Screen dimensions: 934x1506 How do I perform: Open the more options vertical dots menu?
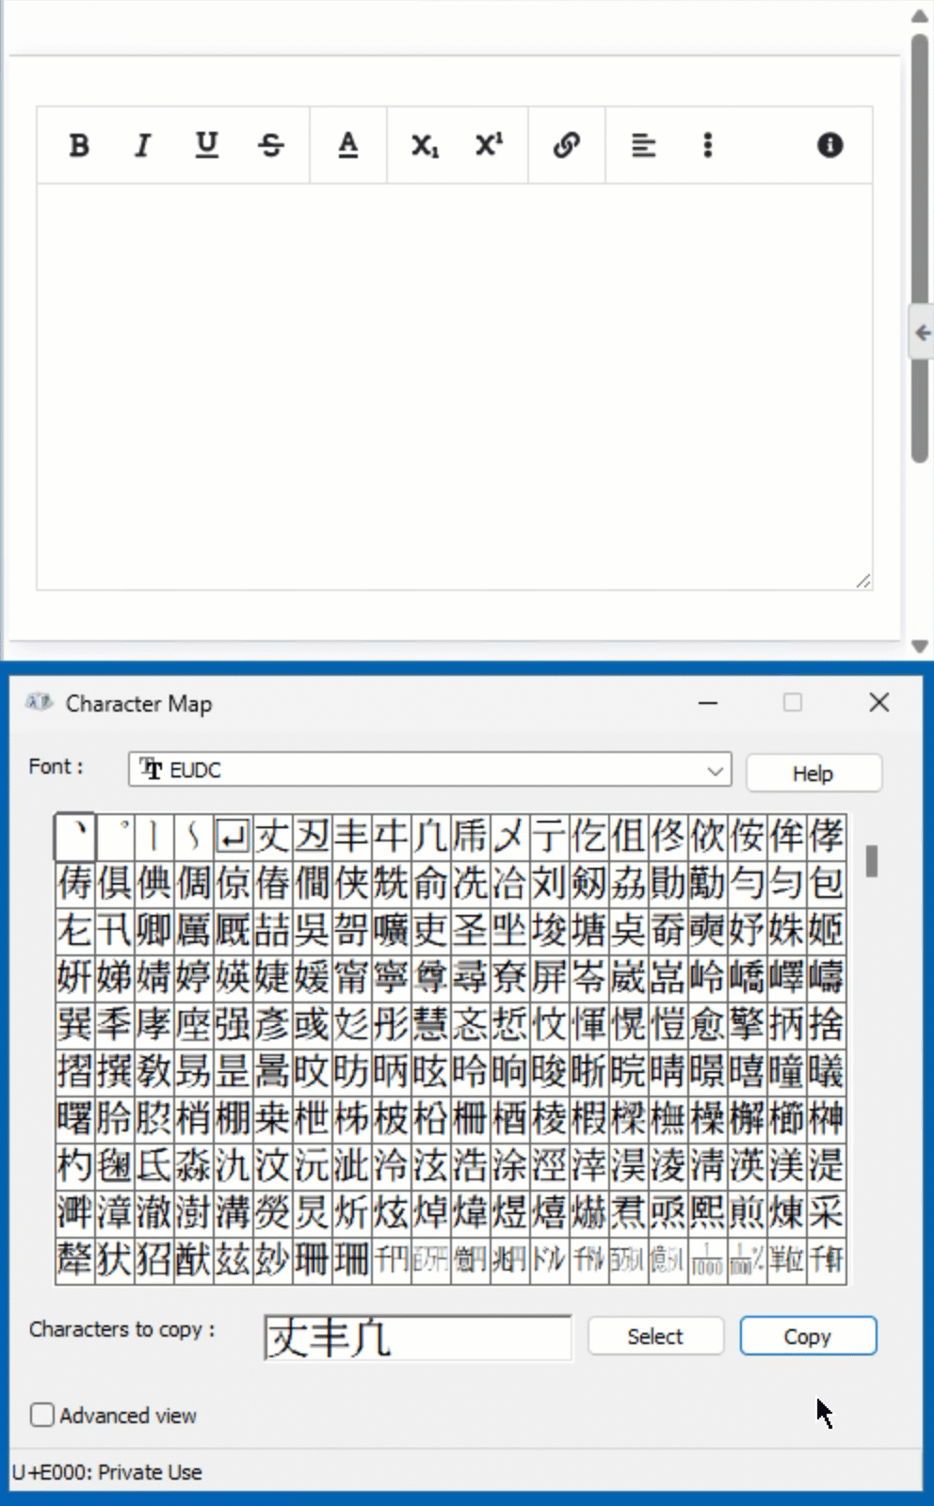point(707,145)
